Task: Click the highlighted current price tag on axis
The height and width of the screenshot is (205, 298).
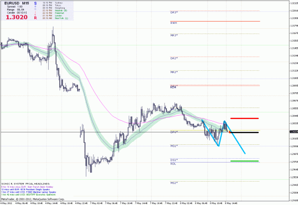Action: point(294,132)
